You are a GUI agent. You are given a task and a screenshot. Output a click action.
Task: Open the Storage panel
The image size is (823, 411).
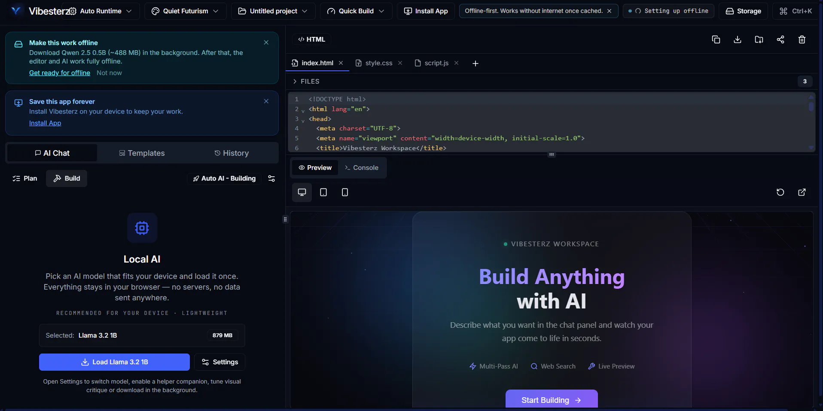point(744,11)
